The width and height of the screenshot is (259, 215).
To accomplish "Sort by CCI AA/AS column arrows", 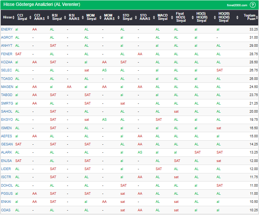I will [x=48, y=17].
